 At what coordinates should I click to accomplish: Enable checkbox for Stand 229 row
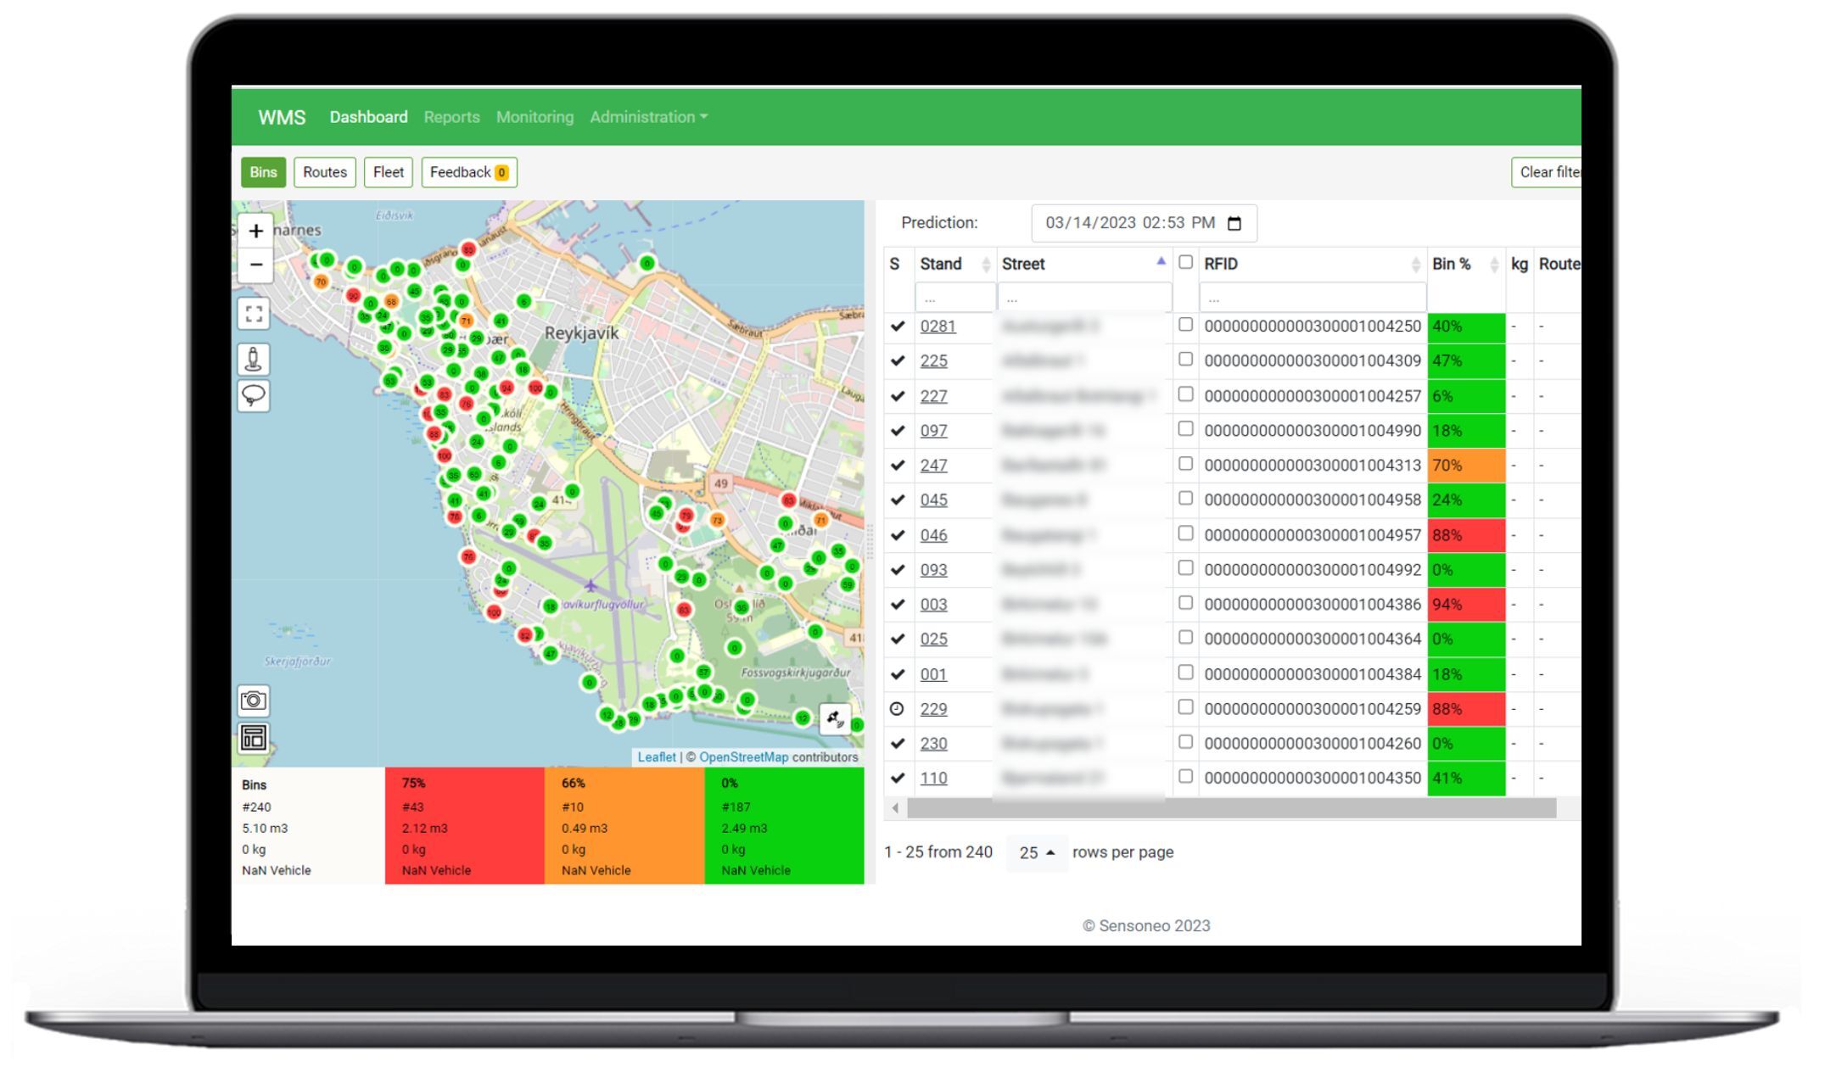1186,708
